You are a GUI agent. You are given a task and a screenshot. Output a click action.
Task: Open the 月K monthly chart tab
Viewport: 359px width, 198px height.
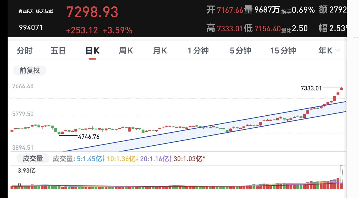[x=160, y=51]
